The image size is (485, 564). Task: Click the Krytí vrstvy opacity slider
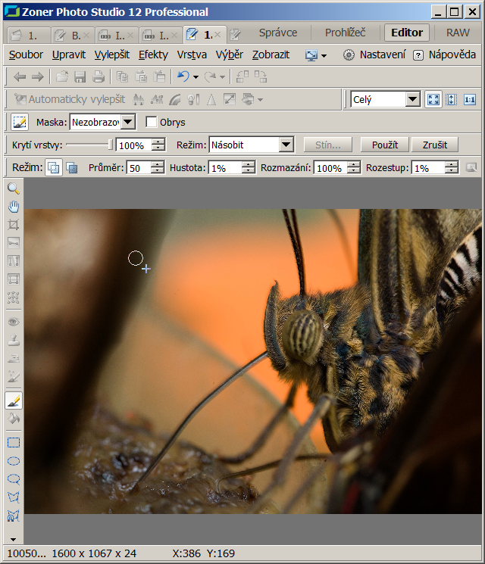click(x=89, y=145)
